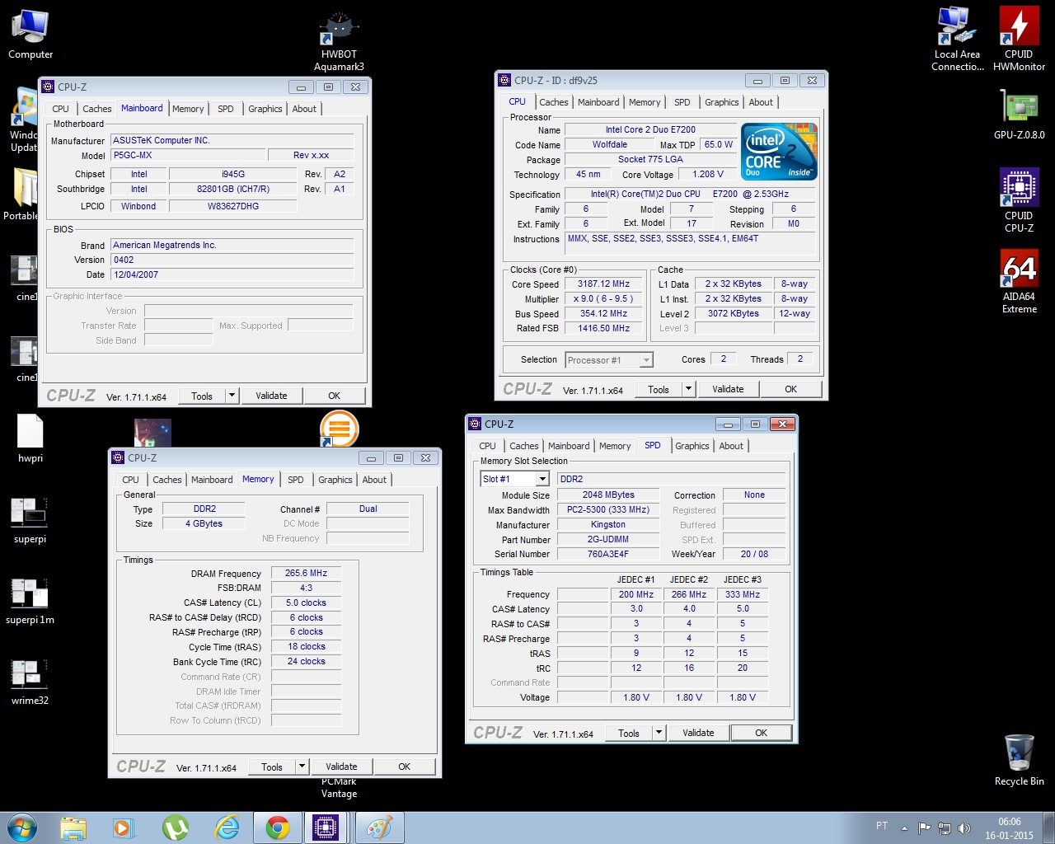Click Validate in the df9v25 window

[728, 389]
